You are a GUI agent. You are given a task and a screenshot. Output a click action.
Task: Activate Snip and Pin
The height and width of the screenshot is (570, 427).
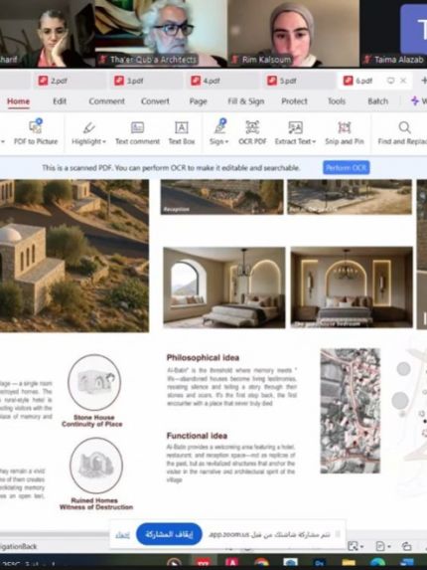coord(345,133)
